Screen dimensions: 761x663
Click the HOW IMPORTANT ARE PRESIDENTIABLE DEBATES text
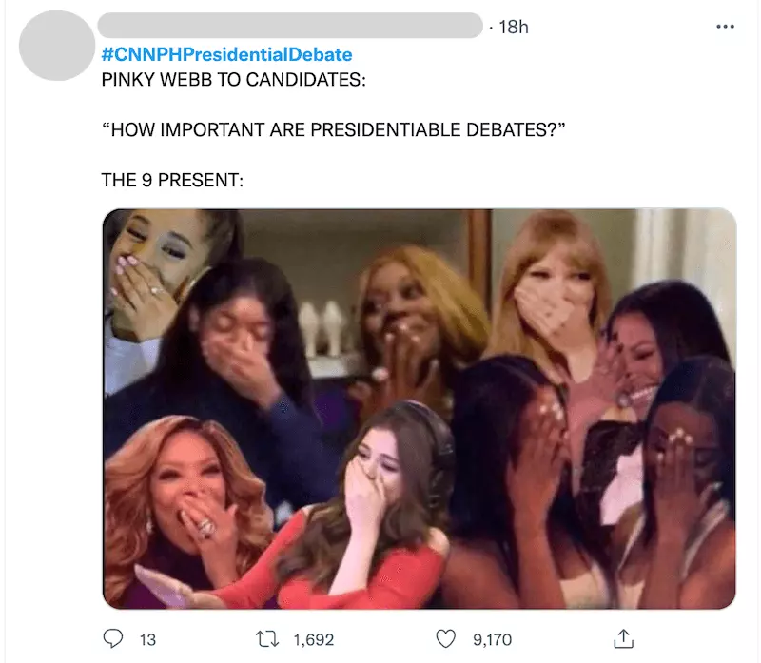(334, 129)
